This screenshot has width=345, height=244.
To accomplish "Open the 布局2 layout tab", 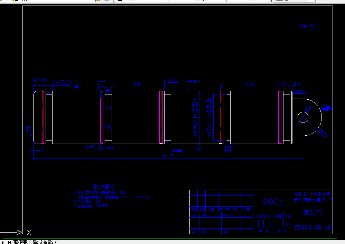I will click(48, 242).
